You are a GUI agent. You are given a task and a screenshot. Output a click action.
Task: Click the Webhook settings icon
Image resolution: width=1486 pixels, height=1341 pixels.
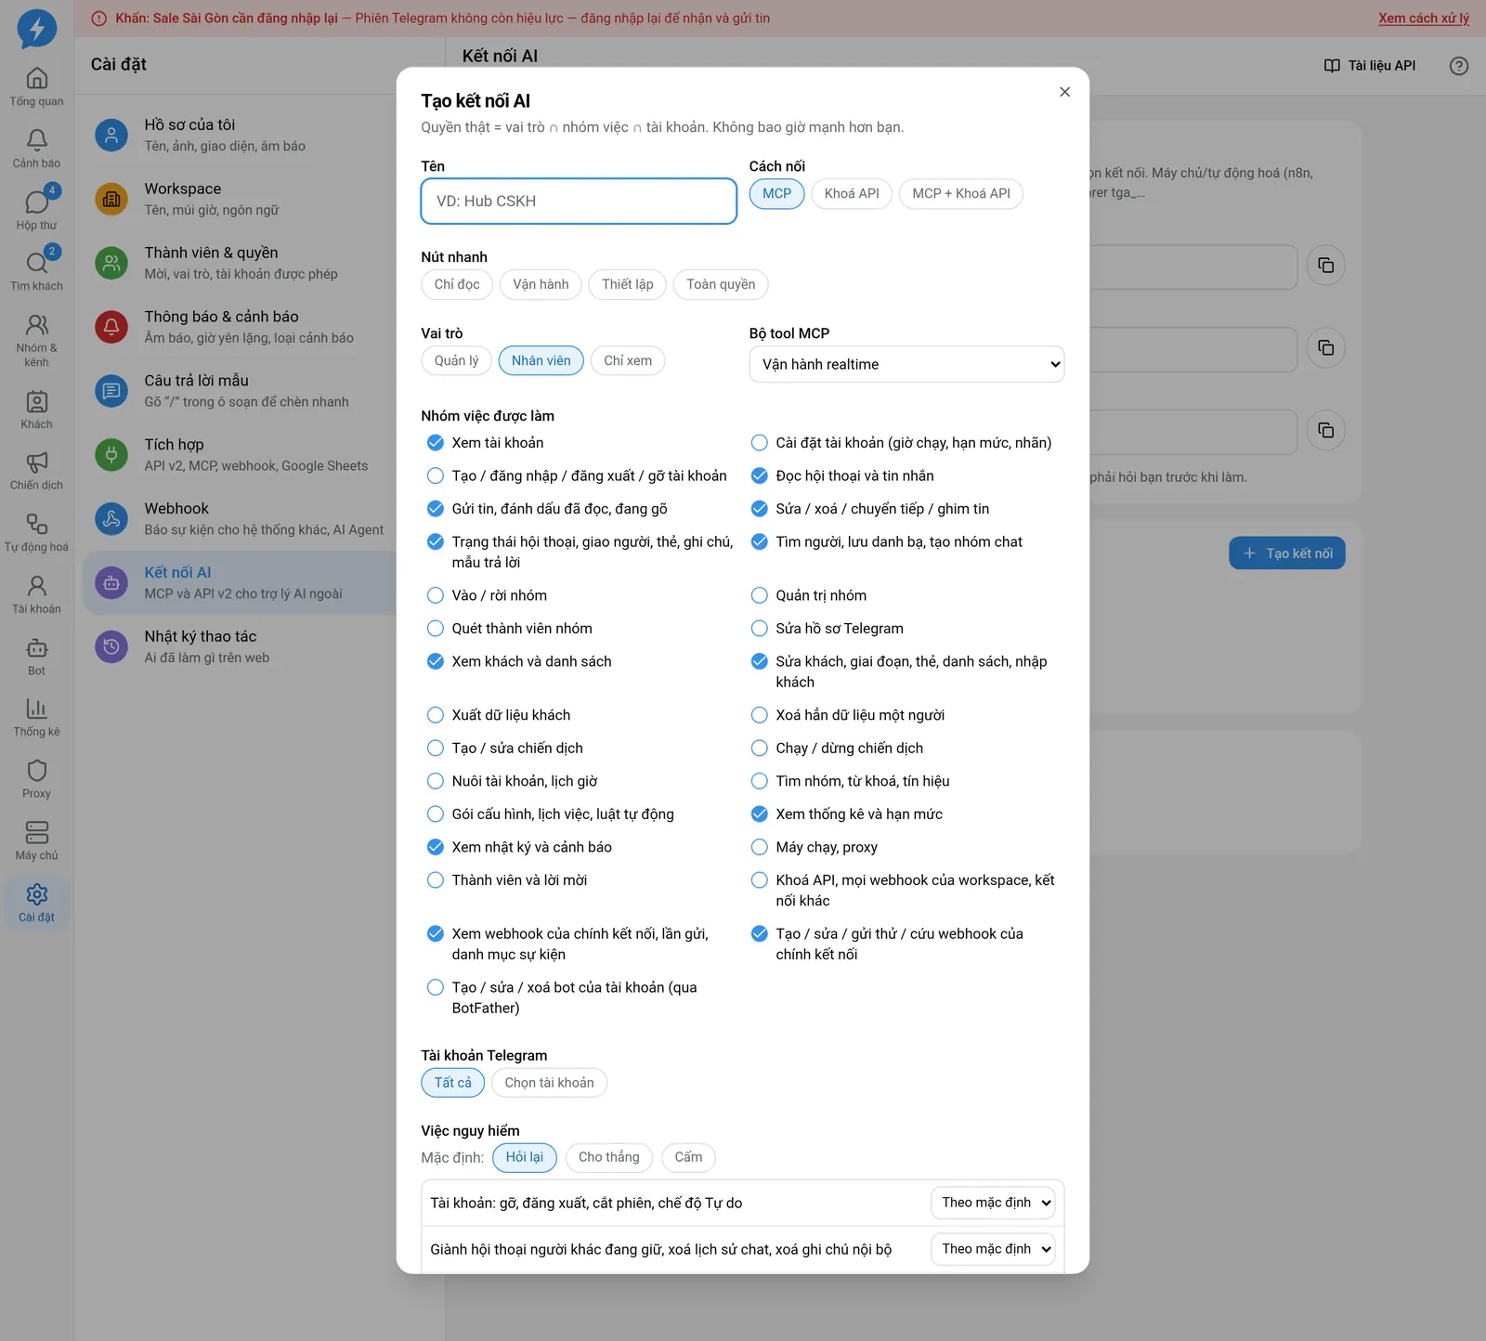(x=111, y=518)
